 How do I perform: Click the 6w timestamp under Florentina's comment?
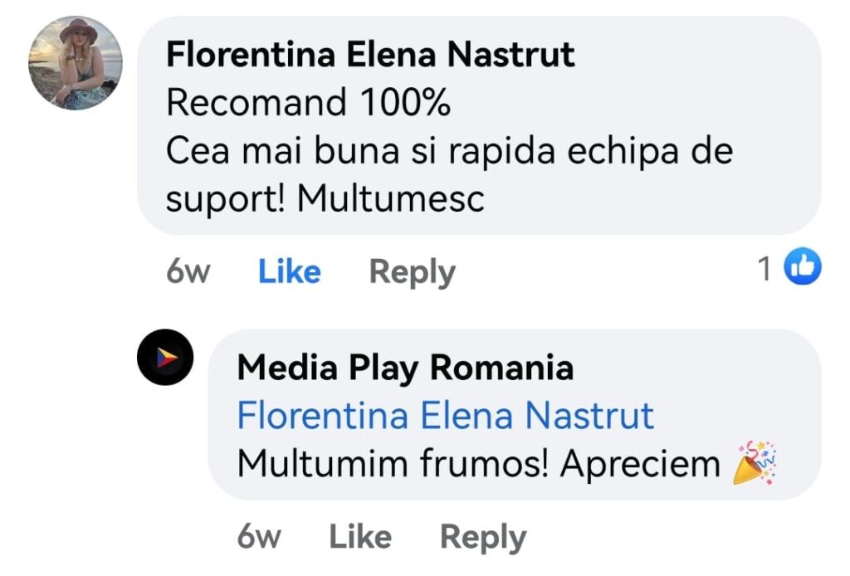(x=188, y=271)
